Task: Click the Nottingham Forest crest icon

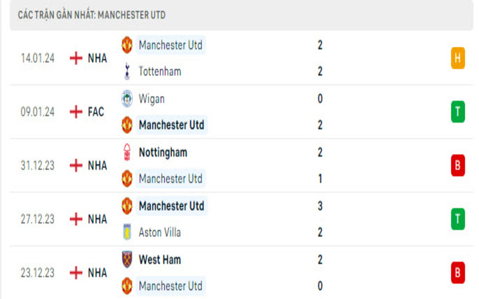Action: tap(127, 152)
